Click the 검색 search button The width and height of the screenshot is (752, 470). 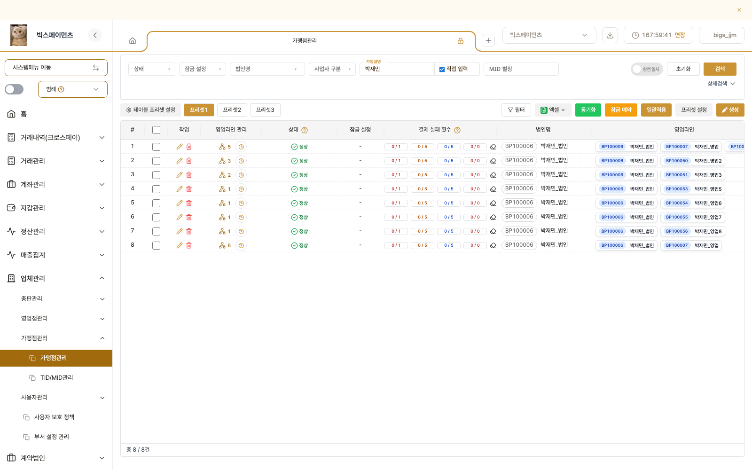[720, 69]
